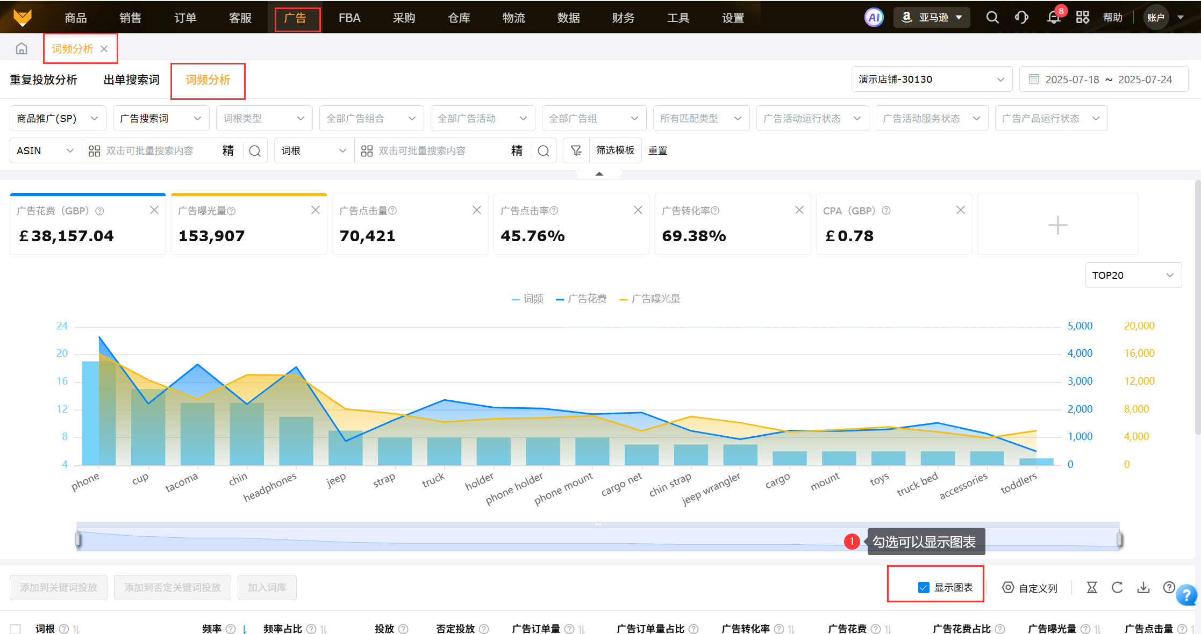Open the 演示店铺-30130 store selector
The height and width of the screenshot is (634, 1201).
[931, 80]
